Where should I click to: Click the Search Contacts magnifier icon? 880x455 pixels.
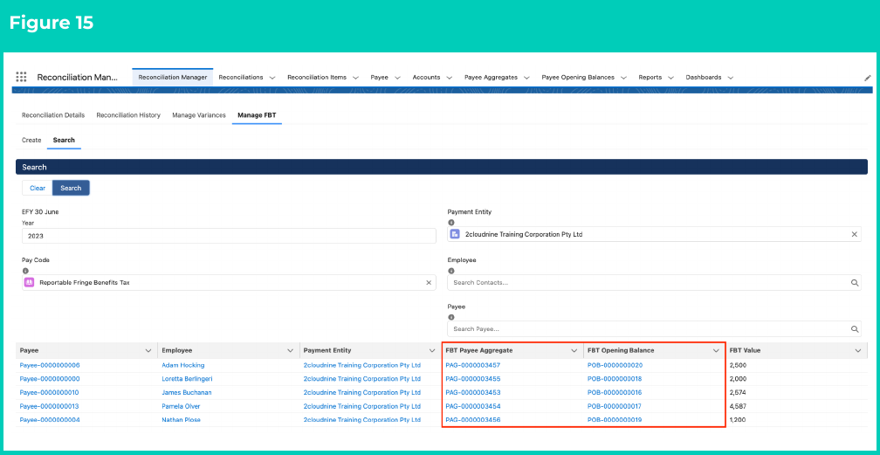click(x=855, y=283)
